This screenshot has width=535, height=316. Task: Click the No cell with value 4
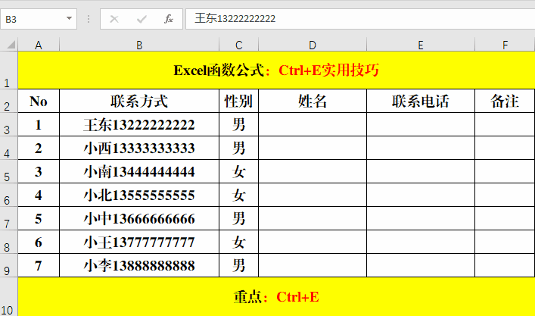39,195
